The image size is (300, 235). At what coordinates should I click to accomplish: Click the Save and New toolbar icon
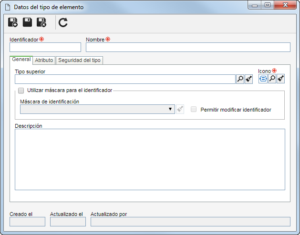click(13, 22)
